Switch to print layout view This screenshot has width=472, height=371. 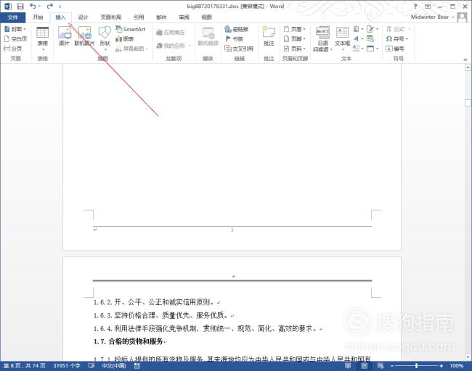tap(365, 366)
